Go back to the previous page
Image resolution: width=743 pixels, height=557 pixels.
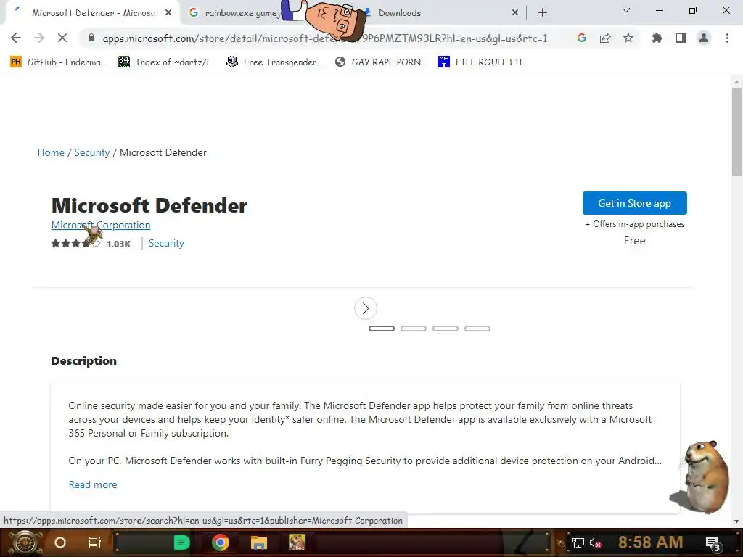tap(16, 38)
